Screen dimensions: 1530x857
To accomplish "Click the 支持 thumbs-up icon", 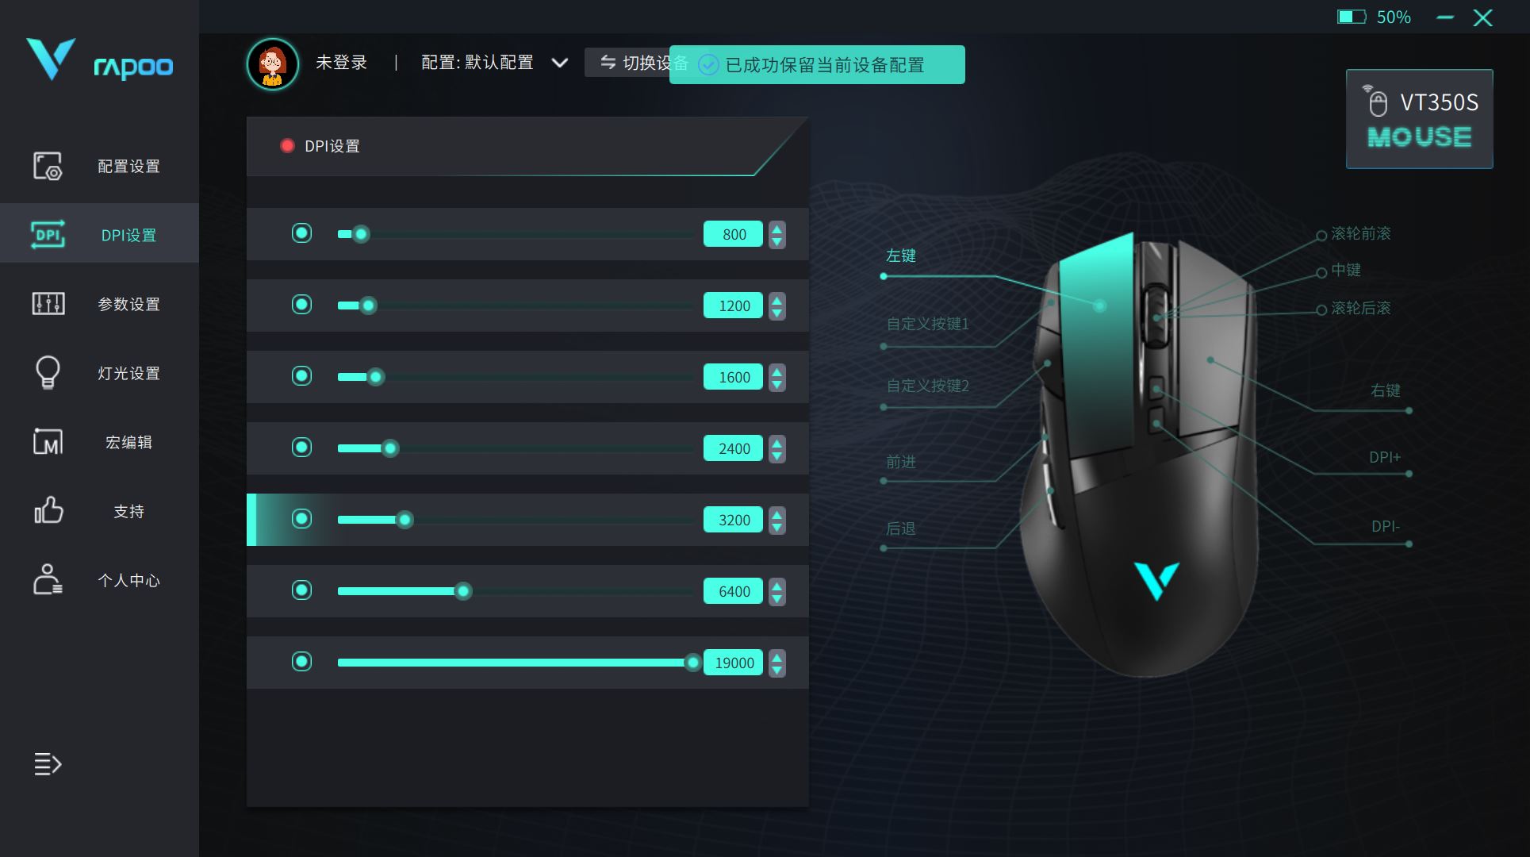I will [x=48, y=510].
